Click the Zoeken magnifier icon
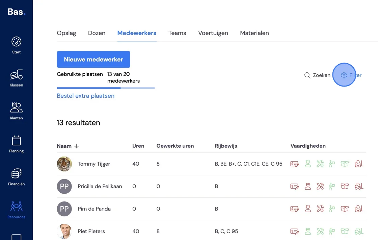378x240 pixels. pyautogui.click(x=307, y=75)
